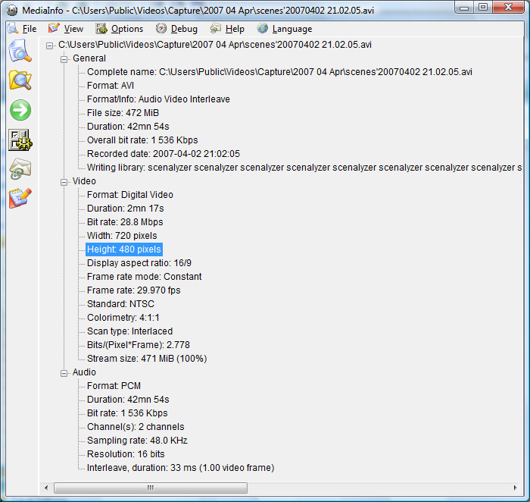Collapse the root file path node
The height and width of the screenshot is (502, 530).
coord(50,45)
